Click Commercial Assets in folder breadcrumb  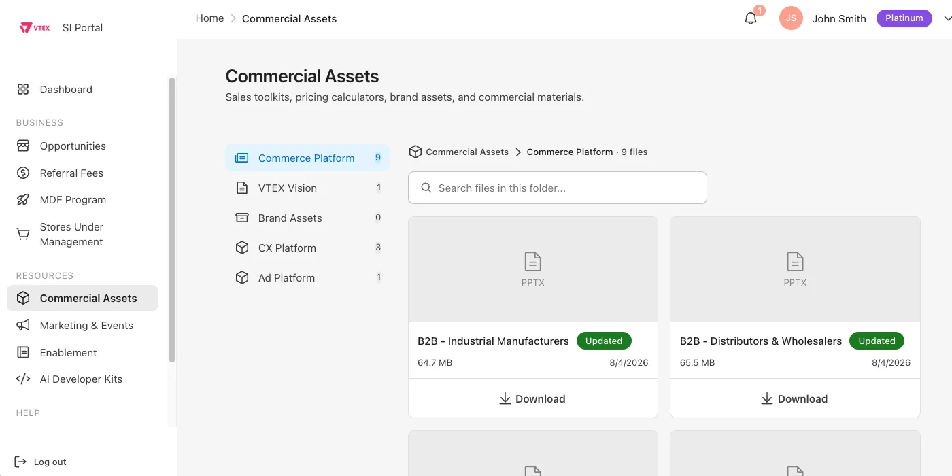pos(467,152)
